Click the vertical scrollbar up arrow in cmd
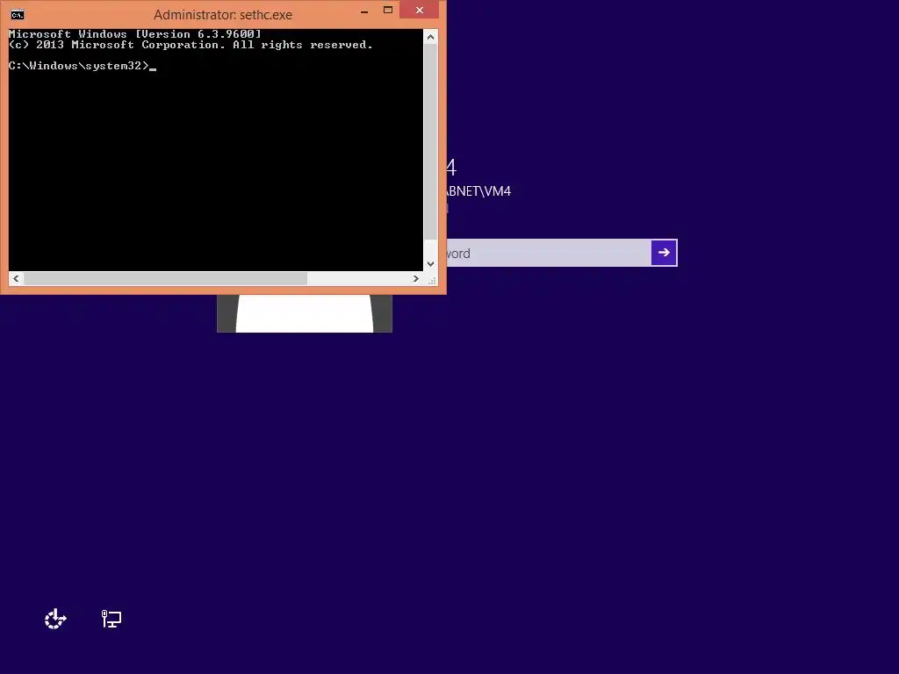This screenshot has width=899, height=674. 430,37
